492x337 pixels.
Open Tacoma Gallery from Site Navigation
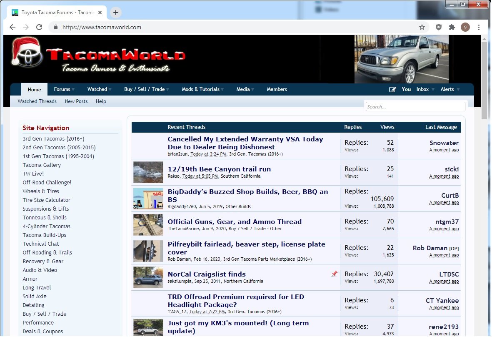(42, 165)
